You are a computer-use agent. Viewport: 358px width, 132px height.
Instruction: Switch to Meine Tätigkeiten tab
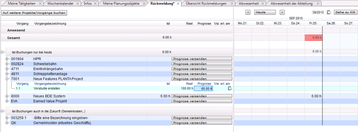pyautogui.click(x=22, y=4)
